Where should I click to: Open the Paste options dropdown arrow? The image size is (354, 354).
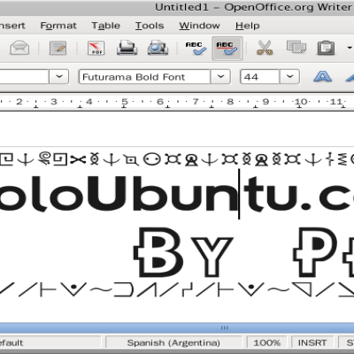pos(350,48)
